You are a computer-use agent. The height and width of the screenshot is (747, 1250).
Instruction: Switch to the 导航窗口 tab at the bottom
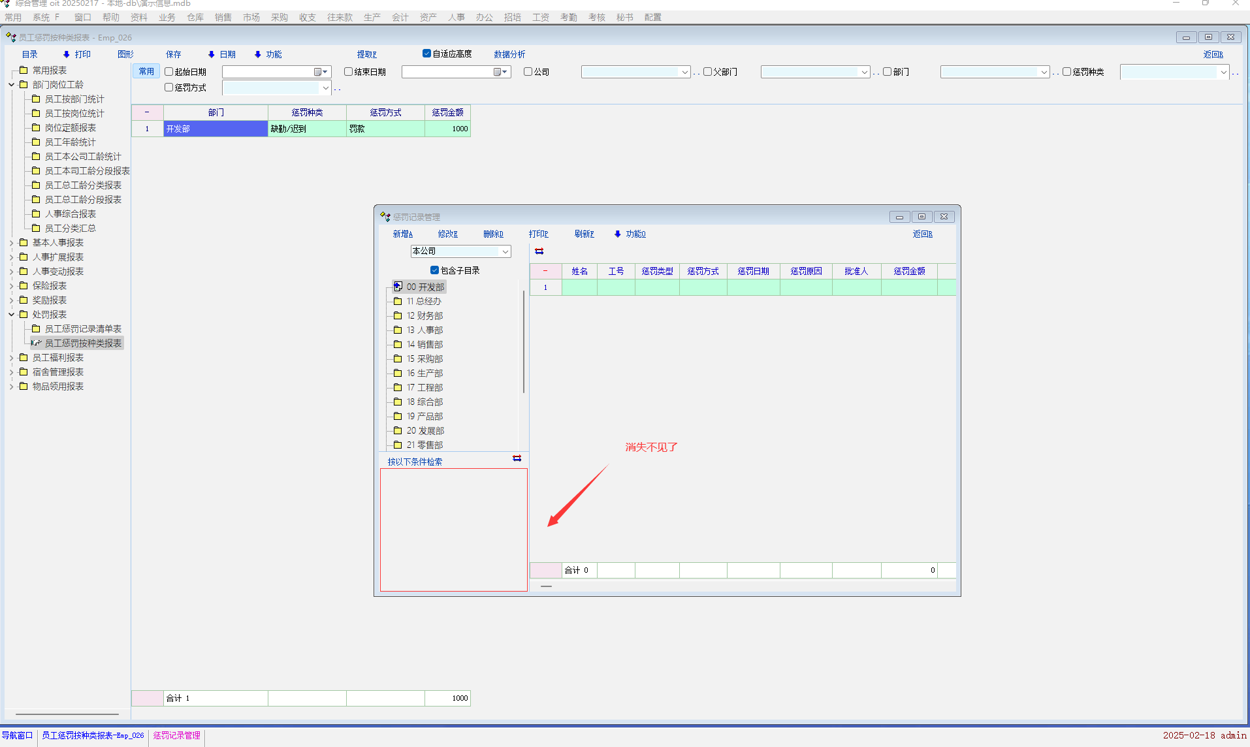tap(18, 735)
